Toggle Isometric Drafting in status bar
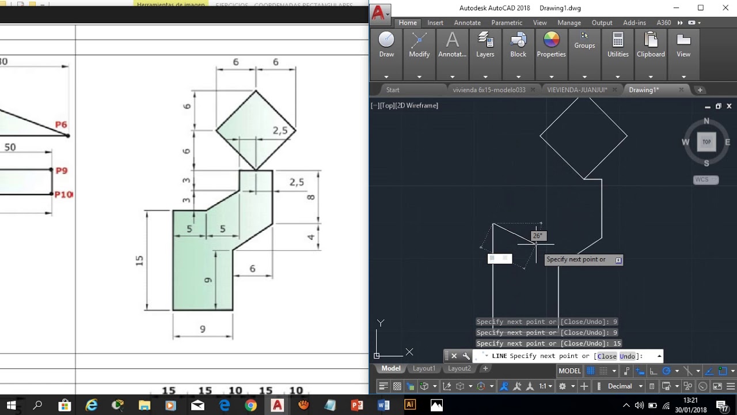The width and height of the screenshot is (737, 415). pos(687,371)
